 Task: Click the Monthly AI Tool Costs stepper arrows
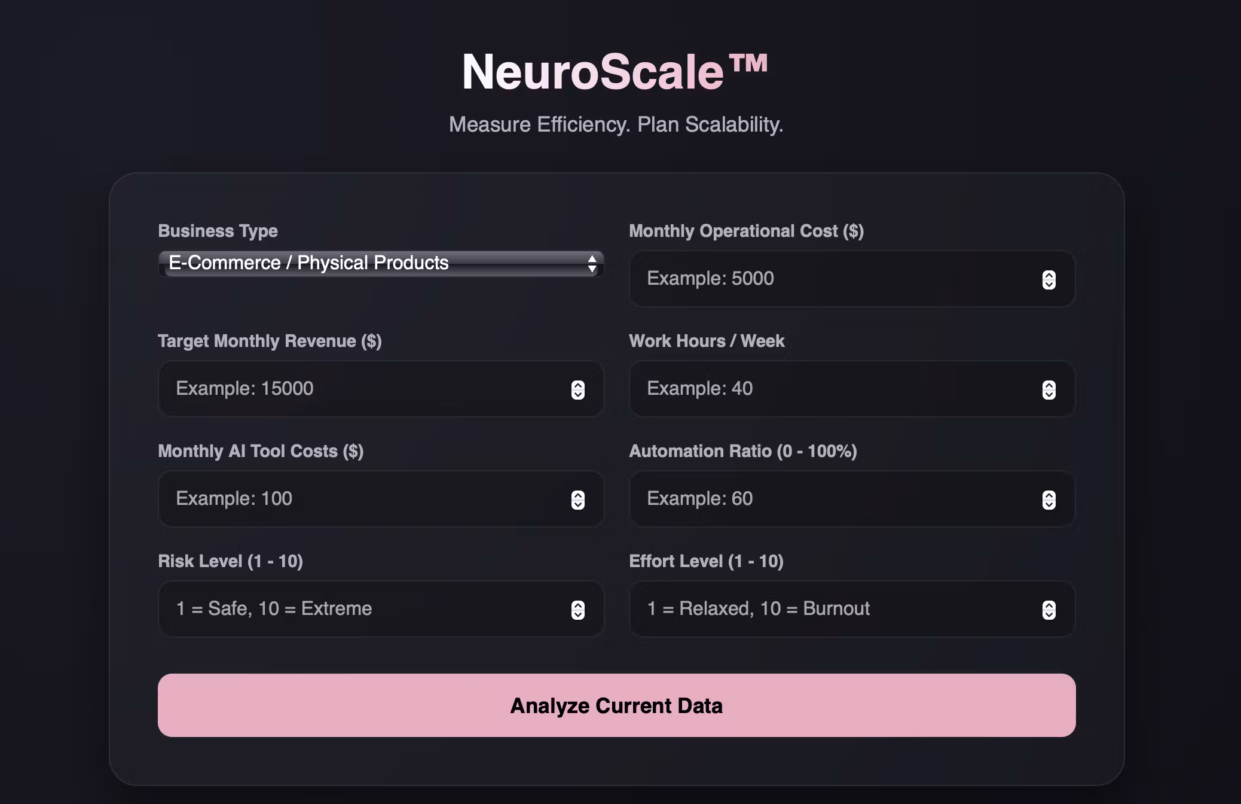[577, 500]
